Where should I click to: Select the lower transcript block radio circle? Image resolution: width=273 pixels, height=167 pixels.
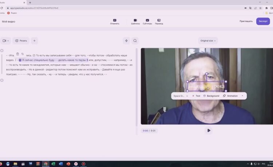[x=2, y=80]
